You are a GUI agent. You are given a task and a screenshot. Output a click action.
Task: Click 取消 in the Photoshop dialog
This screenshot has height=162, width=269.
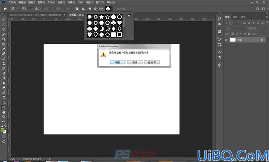[x=135, y=62]
